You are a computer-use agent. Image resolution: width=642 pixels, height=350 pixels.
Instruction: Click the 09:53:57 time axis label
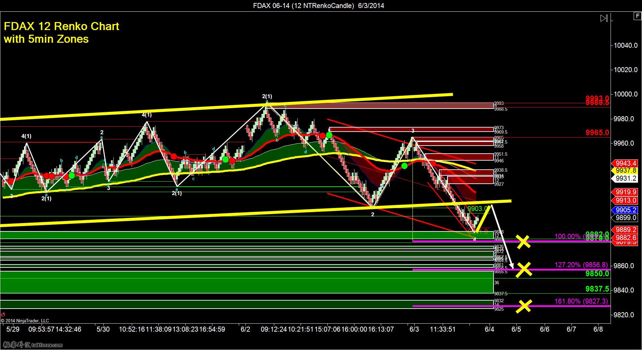coord(41,329)
